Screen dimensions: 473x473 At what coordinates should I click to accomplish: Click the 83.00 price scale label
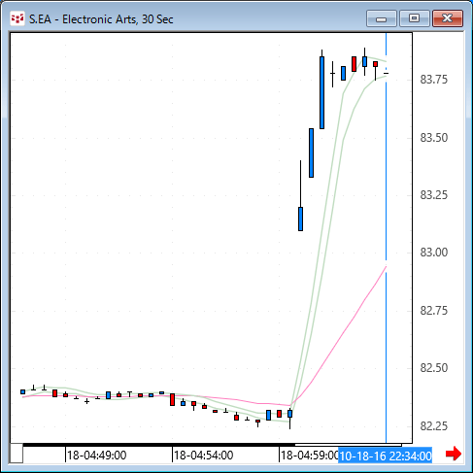click(x=434, y=253)
